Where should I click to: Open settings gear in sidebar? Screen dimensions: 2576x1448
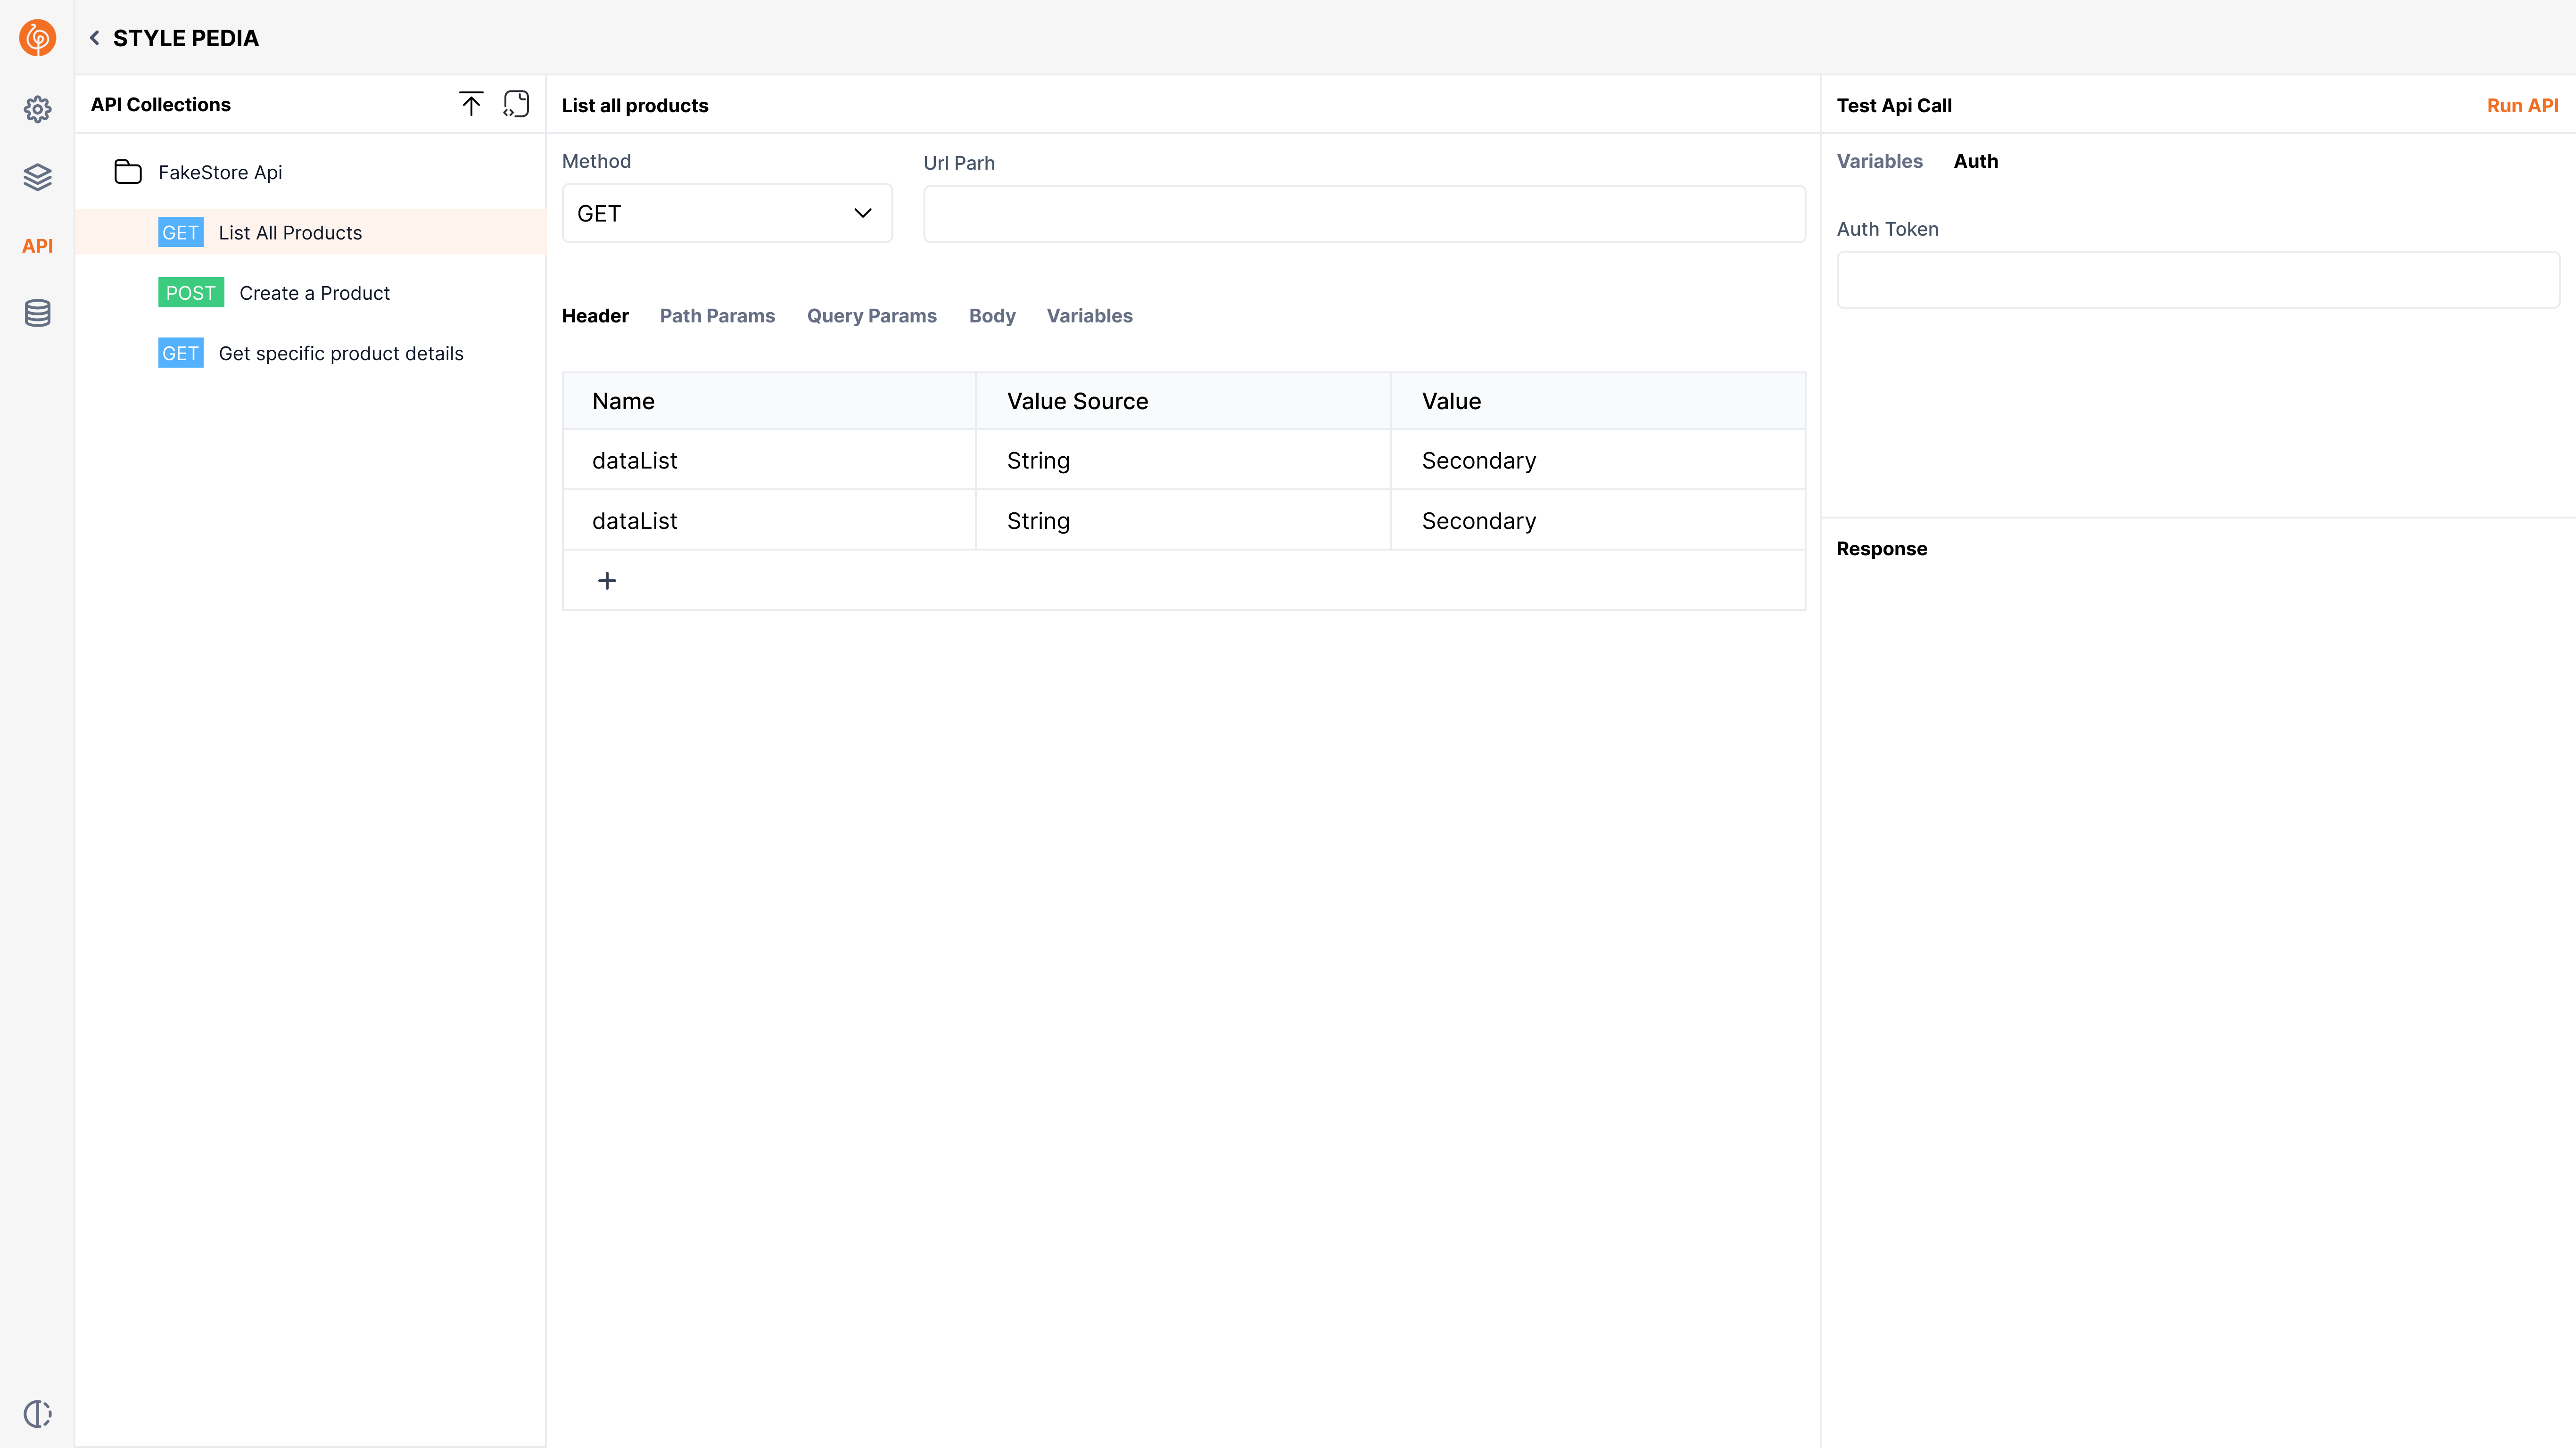(x=37, y=109)
